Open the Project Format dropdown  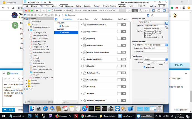point(156,45)
